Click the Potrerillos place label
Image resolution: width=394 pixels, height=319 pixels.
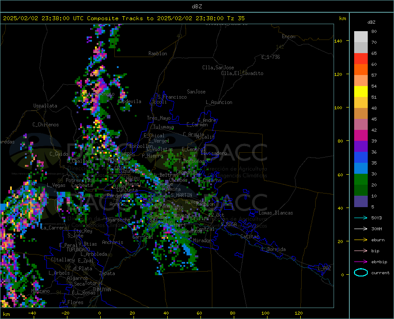click(80, 180)
